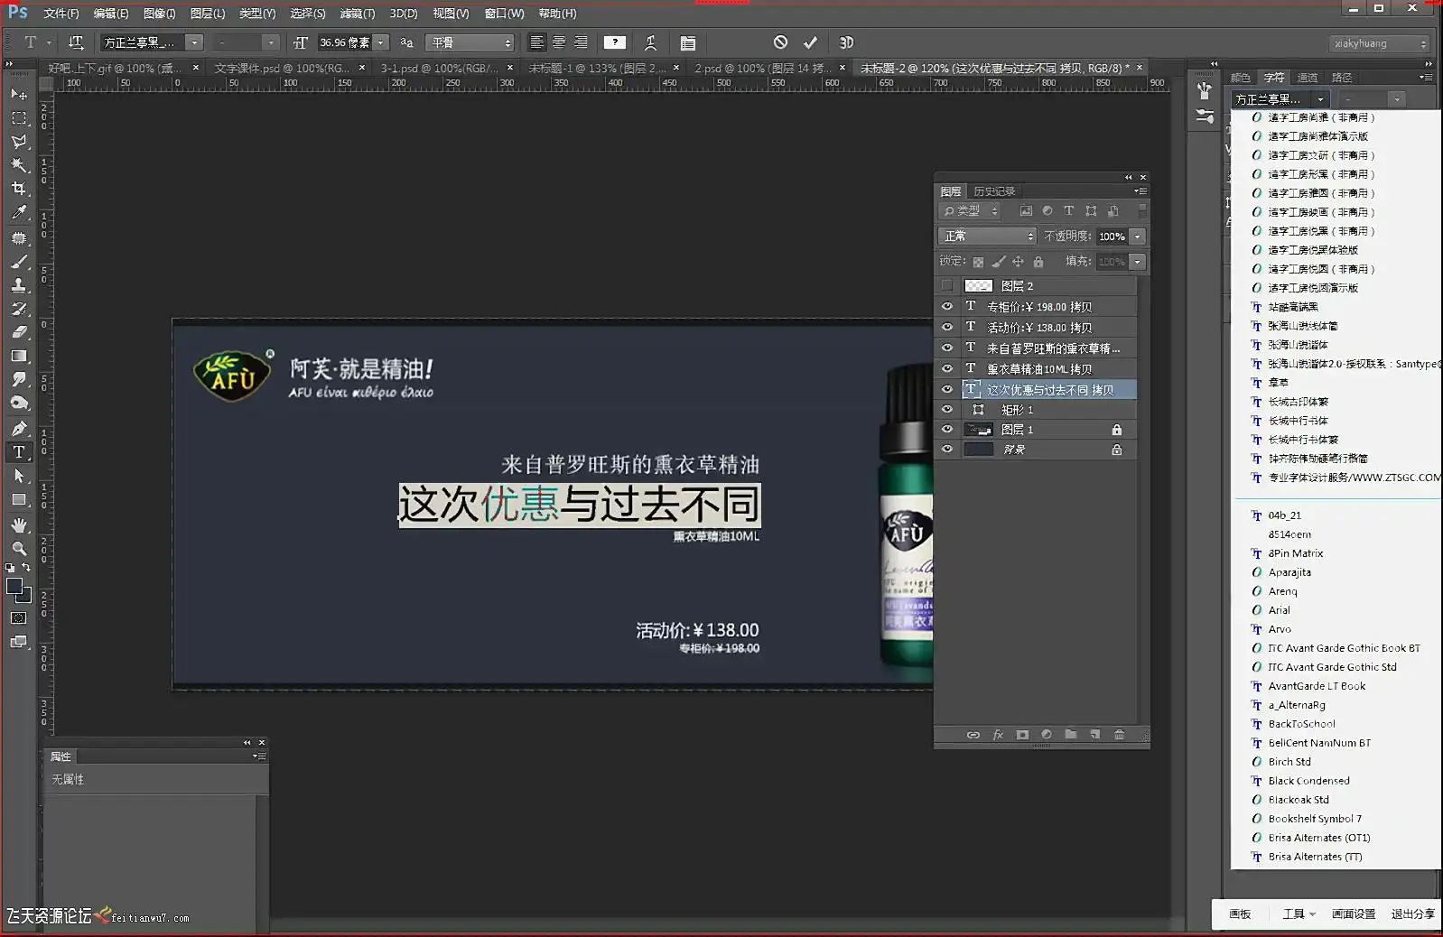The width and height of the screenshot is (1443, 937).
Task: Select the Horizontal Type tool
Action: 19,451
